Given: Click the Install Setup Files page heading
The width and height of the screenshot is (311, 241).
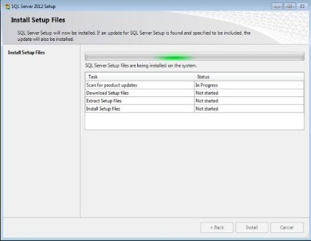Looking at the screenshot, I should pos(38,20).
